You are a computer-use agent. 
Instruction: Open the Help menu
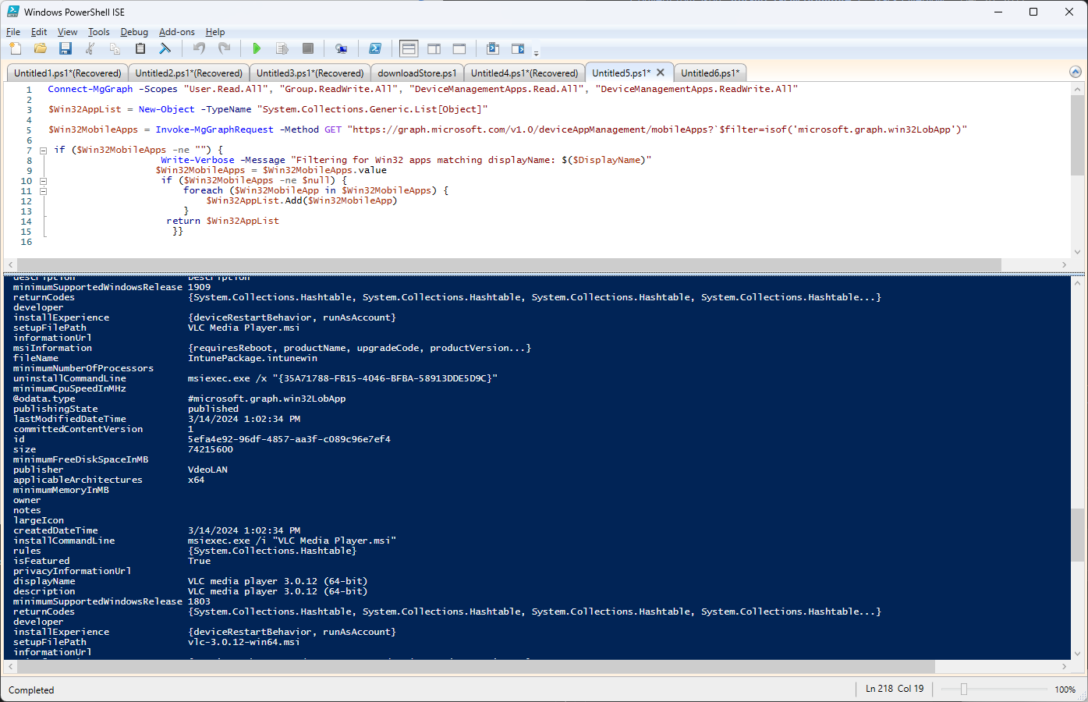click(x=215, y=32)
